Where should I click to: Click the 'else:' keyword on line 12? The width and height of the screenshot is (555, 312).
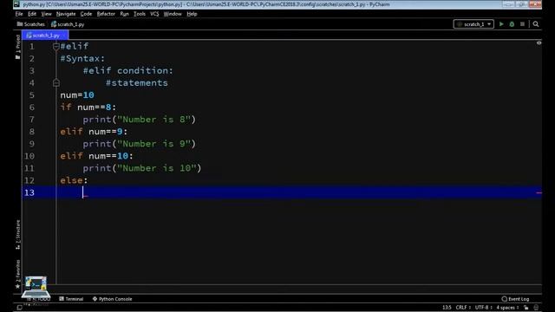(x=74, y=180)
